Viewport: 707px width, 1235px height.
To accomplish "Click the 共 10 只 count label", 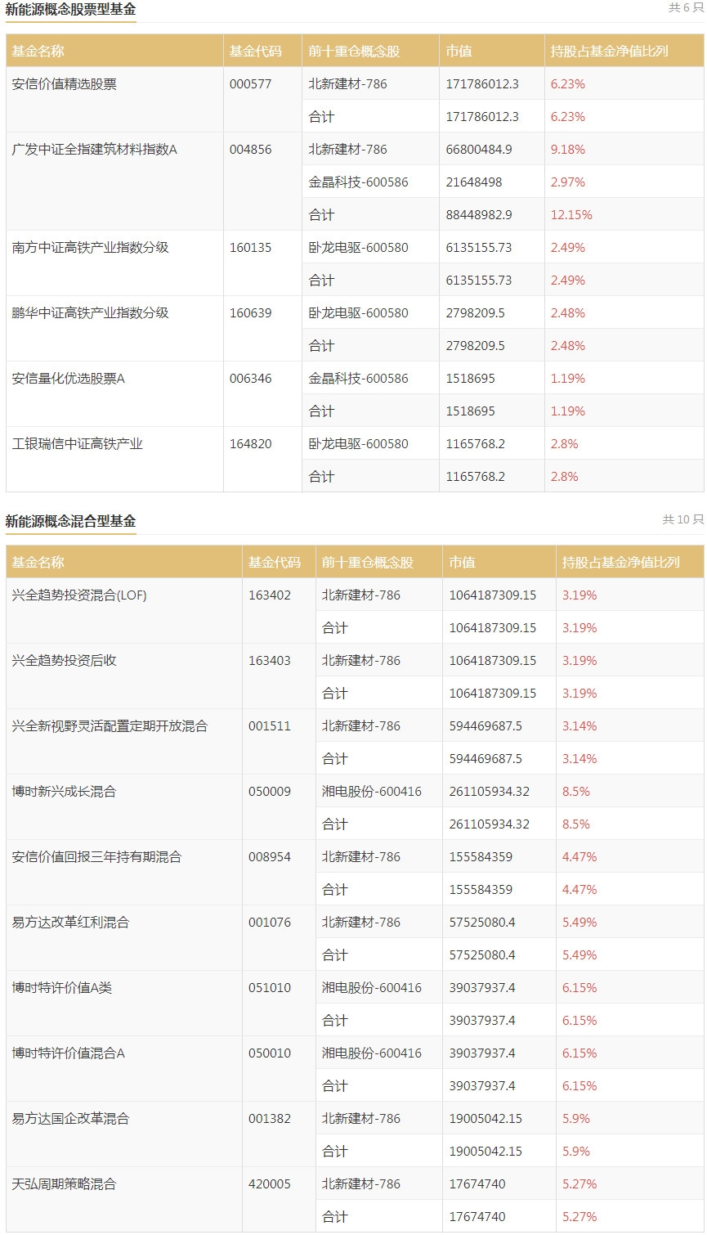I will [x=682, y=519].
